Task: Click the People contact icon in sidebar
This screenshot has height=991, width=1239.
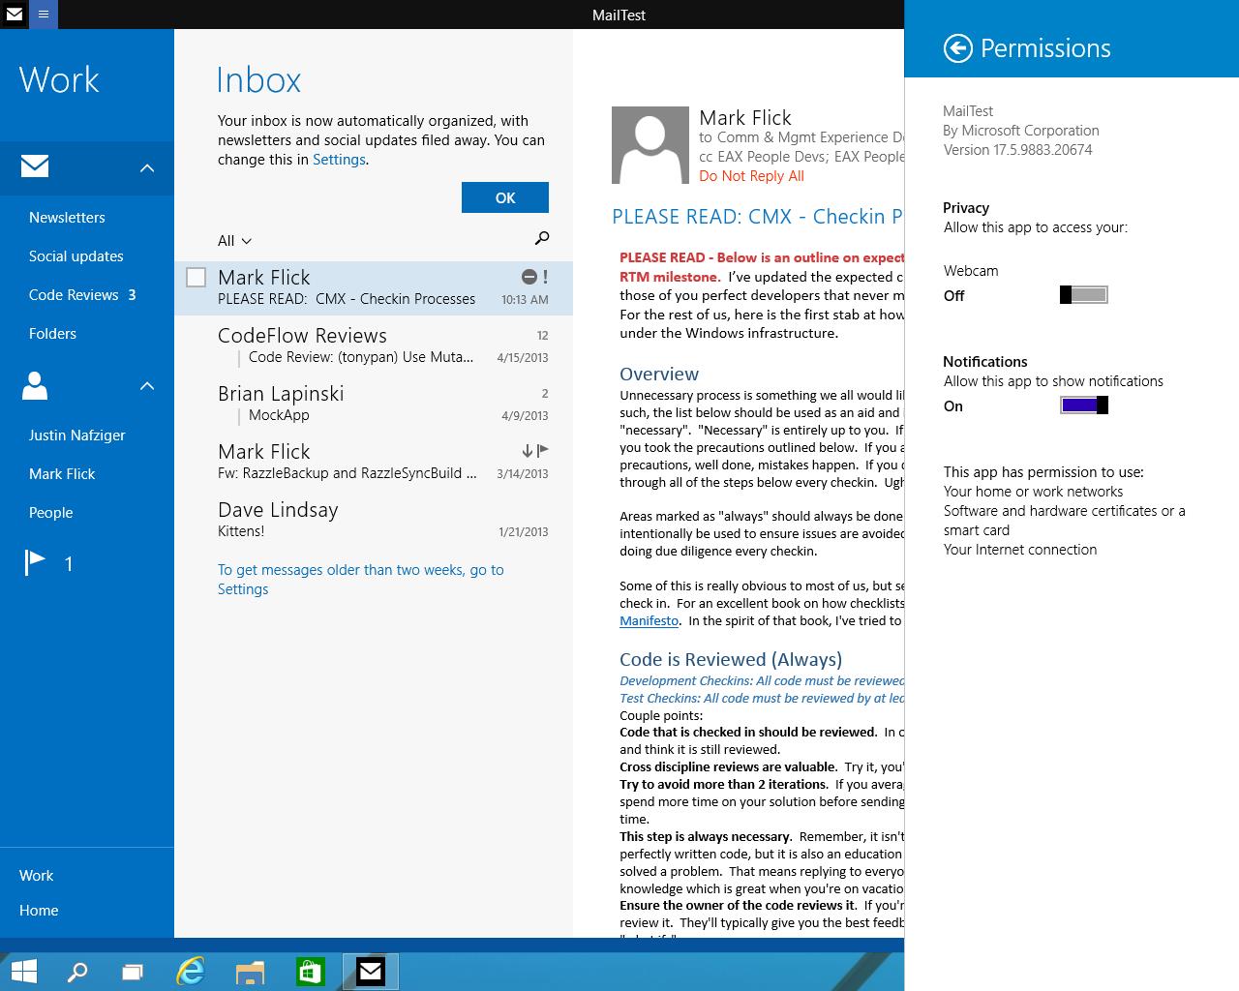Action: click(x=35, y=386)
